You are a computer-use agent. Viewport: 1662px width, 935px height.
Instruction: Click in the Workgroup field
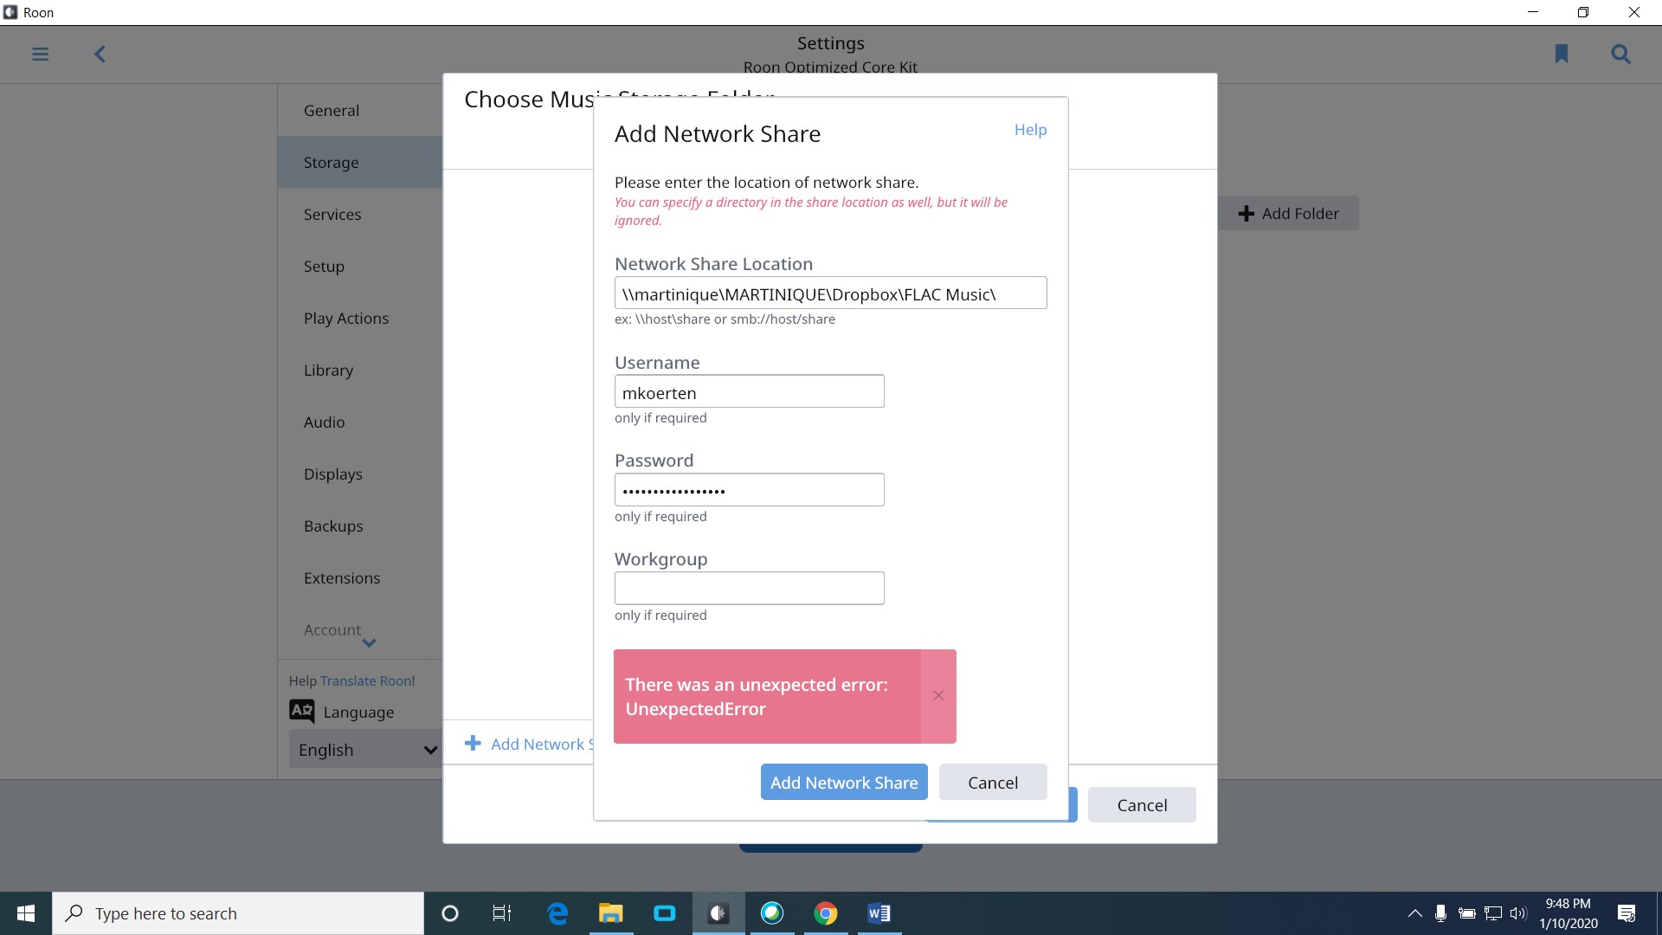tap(749, 589)
